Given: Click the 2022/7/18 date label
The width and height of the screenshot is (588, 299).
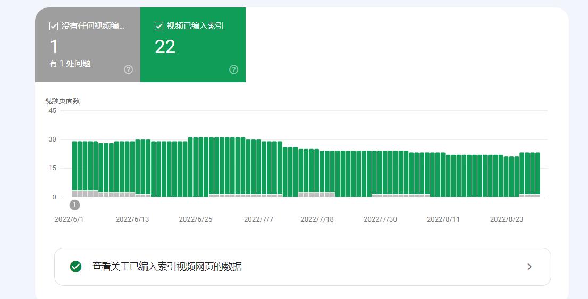Looking at the screenshot, I should point(317,219).
